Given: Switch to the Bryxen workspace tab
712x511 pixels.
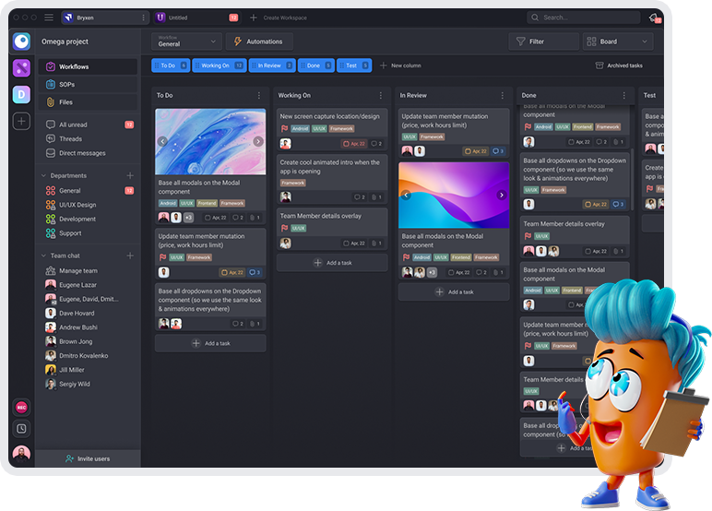Looking at the screenshot, I should click(x=105, y=18).
